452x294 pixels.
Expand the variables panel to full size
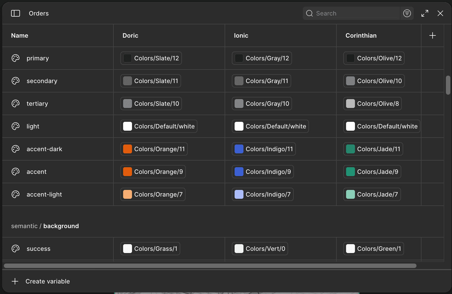[x=425, y=13]
